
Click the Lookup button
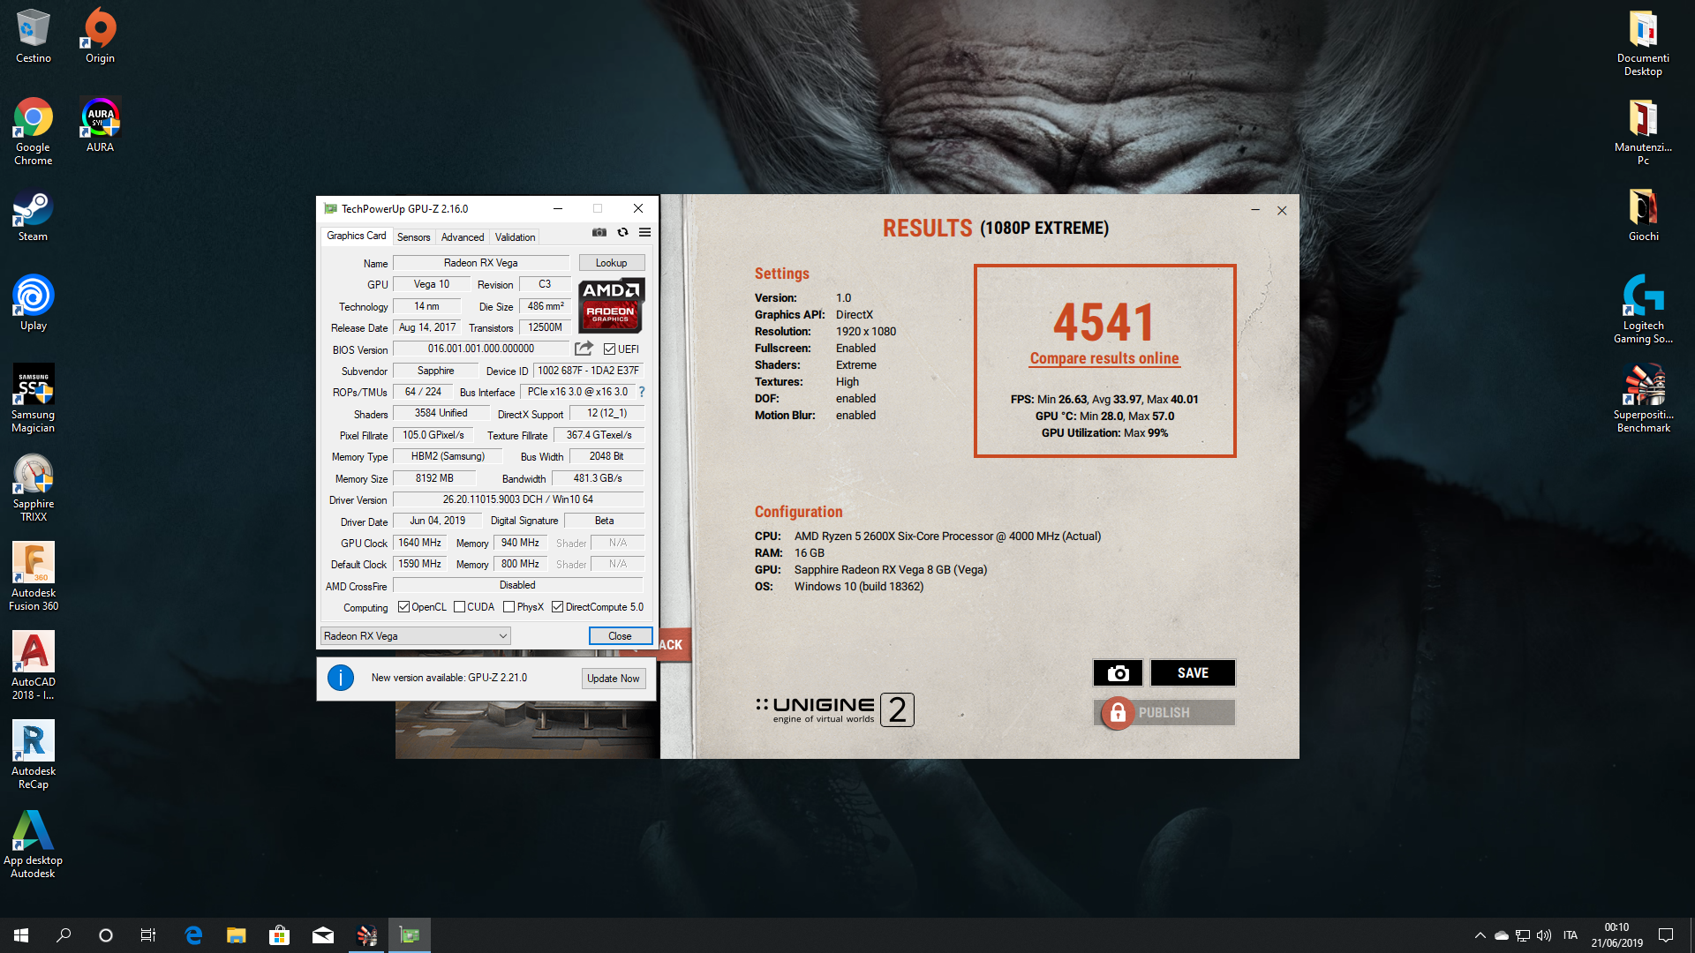click(611, 263)
